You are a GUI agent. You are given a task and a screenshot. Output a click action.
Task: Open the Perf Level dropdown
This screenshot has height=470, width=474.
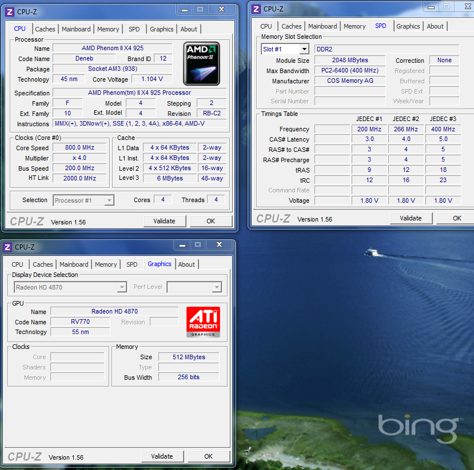(x=217, y=287)
